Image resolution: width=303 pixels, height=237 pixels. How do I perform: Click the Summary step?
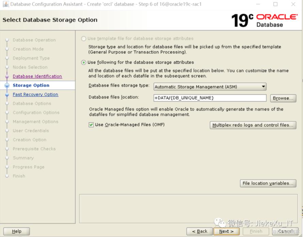click(x=23, y=158)
